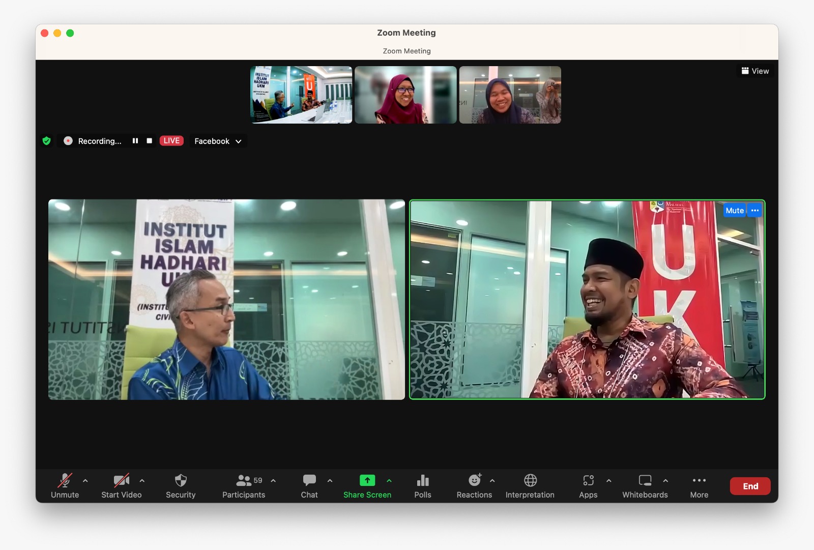Open the View layout menu
This screenshot has height=550, width=814.
(755, 71)
